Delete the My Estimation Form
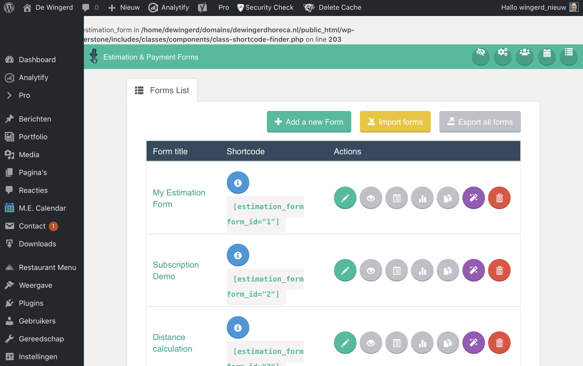The width and height of the screenshot is (583, 366). tap(499, 198)
